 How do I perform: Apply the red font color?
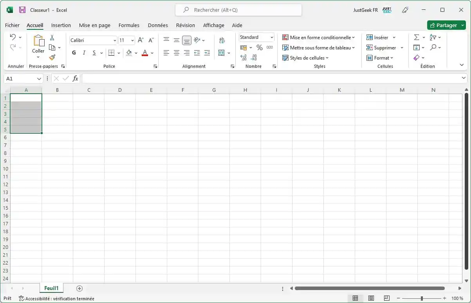tap(145, 53)
